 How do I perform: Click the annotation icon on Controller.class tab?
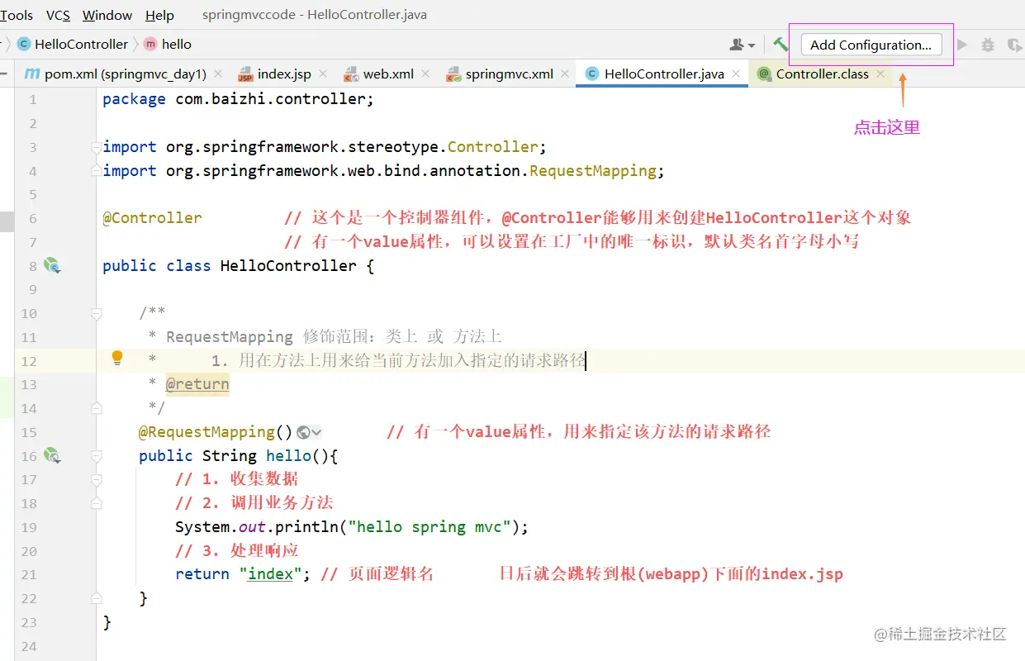764,74
